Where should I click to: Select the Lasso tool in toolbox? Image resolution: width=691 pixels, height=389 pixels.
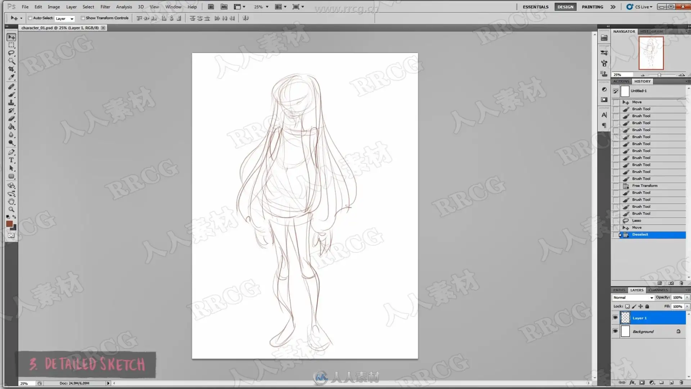(x=12, y=53)
